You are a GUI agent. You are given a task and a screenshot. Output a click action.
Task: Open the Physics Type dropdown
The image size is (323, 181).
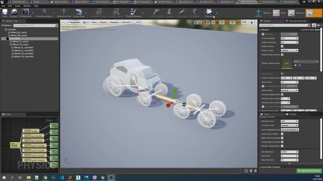pyautogui.click(x=289, y=50)
